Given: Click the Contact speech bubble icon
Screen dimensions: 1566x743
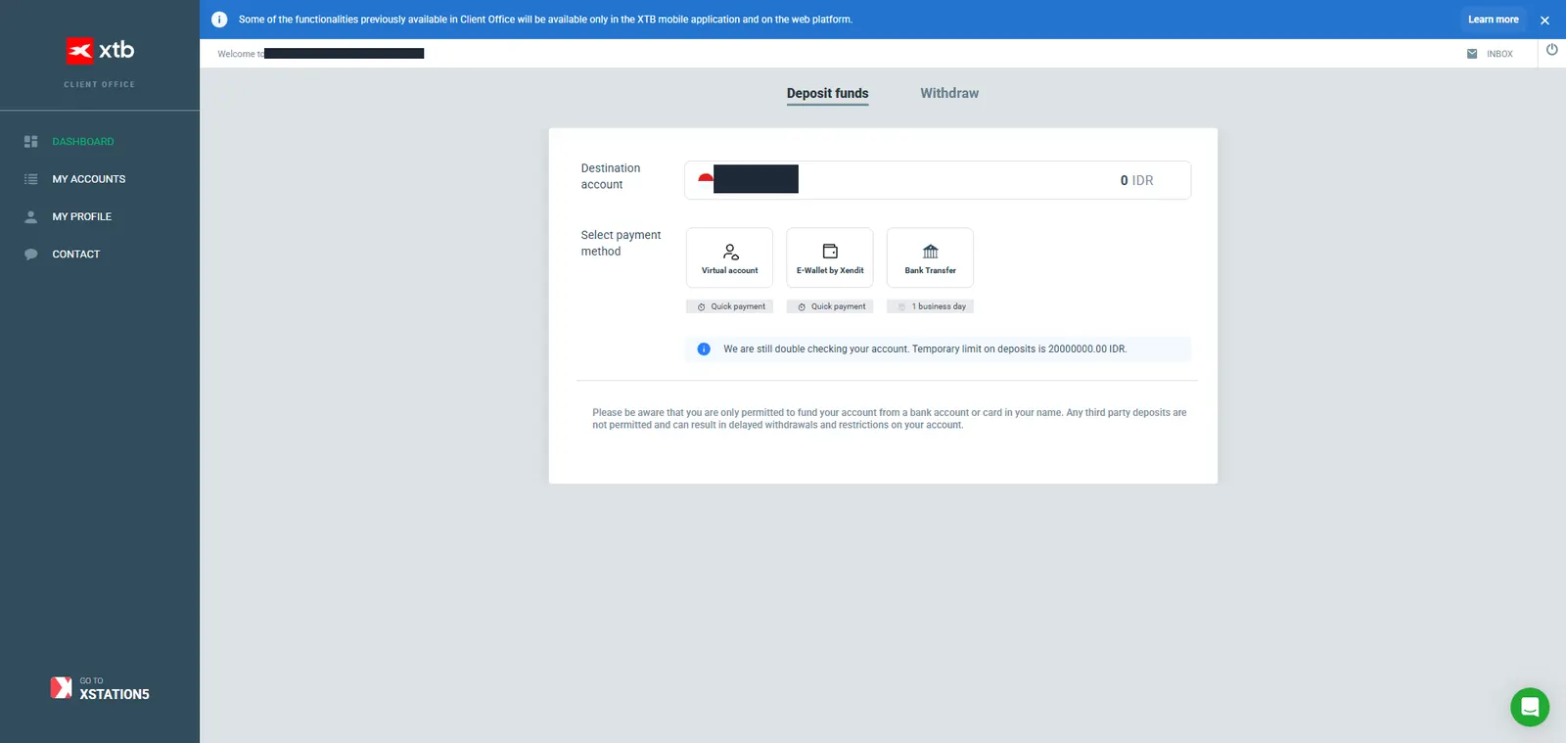Looking at the screenshot, I should tap(30, 255).
